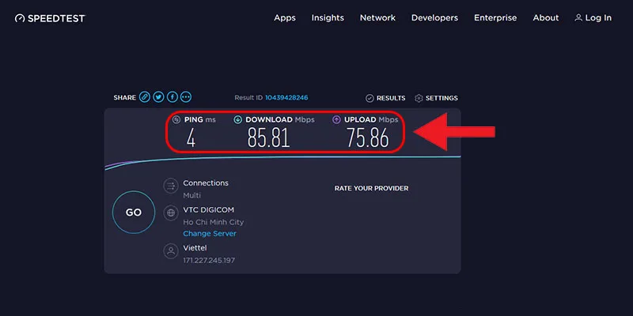Select the 75.86 upload value
633x316 pixels.
367,138
